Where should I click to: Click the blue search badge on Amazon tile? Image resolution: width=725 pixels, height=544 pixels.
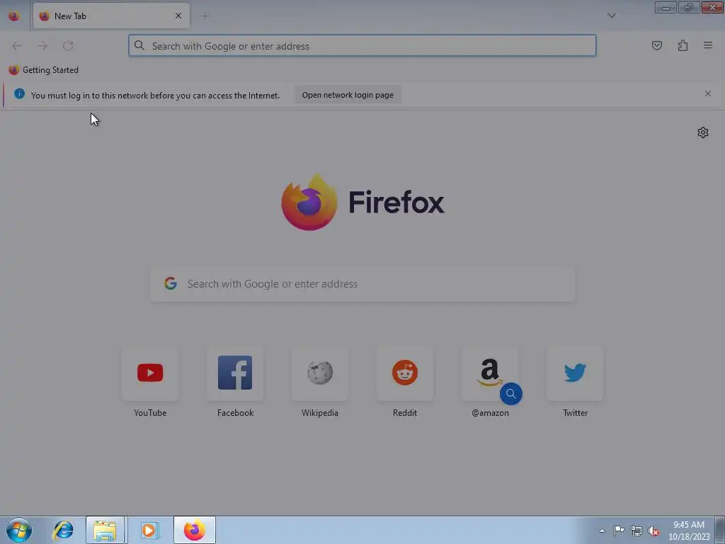tap(511, 394)
